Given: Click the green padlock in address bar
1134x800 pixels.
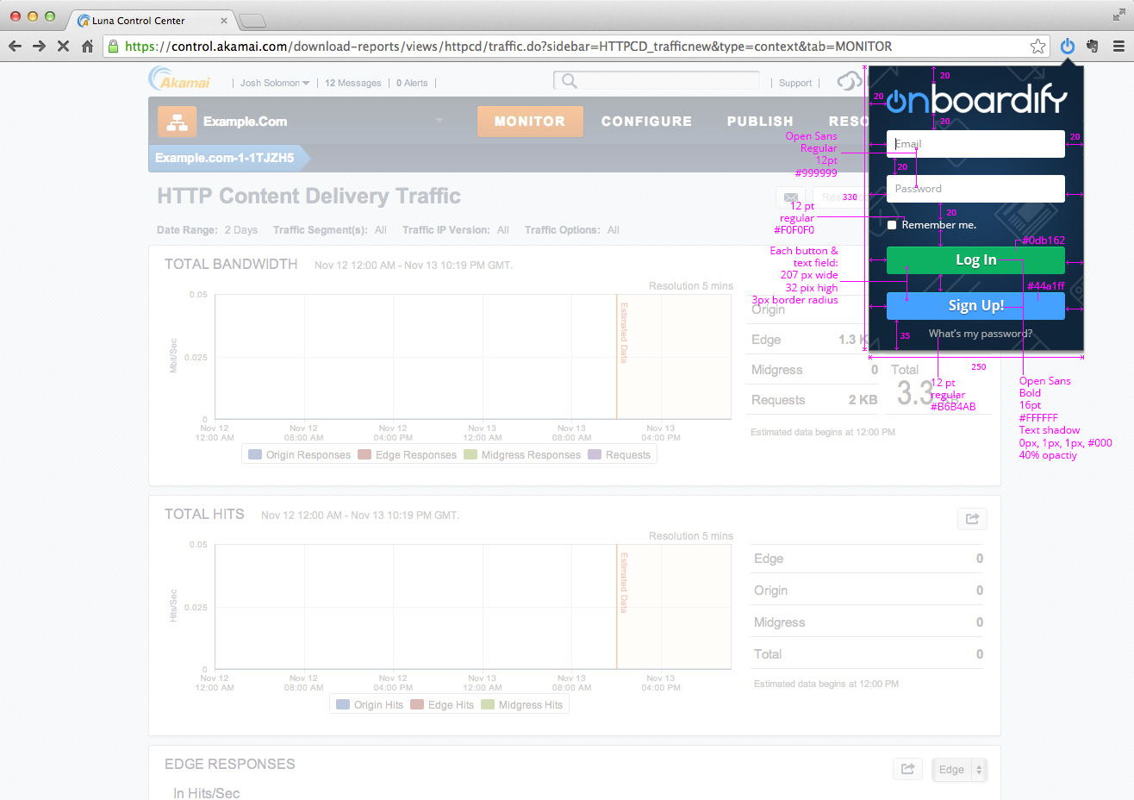Looking at the screenshot, I should [113, 47].
